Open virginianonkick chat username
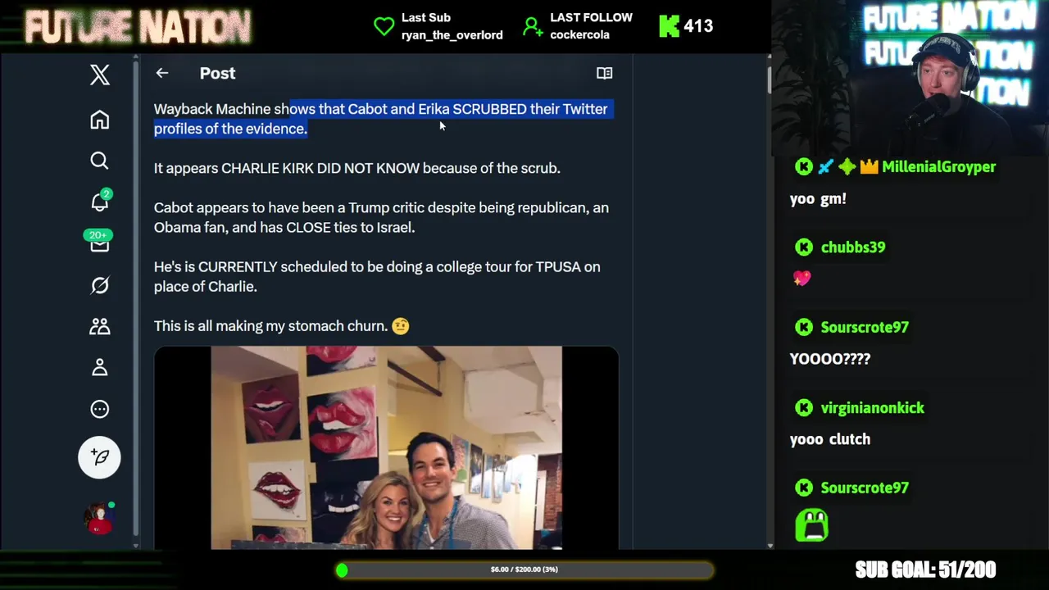This screenshot has height=590, width=1049. pyautogui.click(x=873, y=408)
